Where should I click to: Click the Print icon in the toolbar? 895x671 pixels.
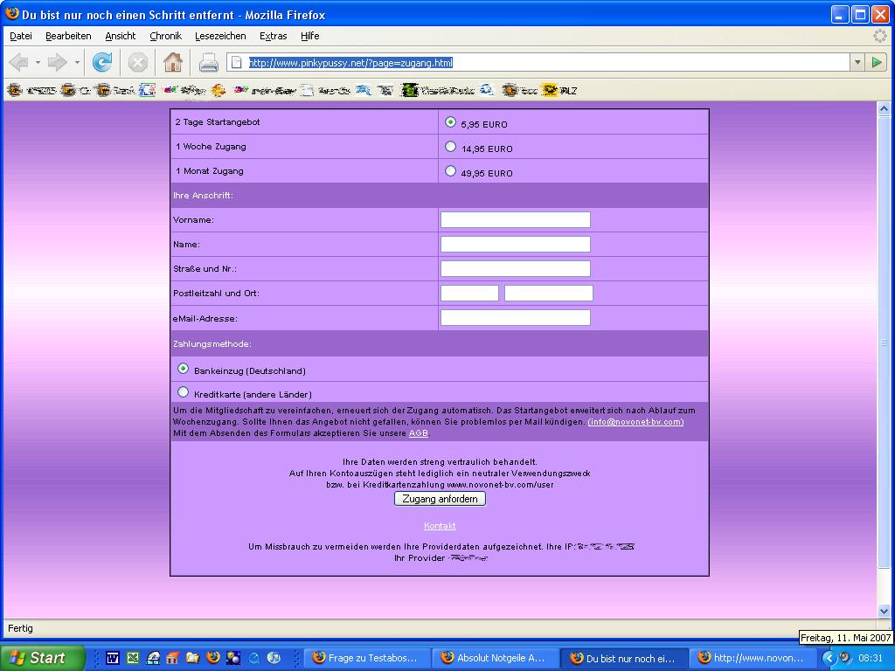click(209, 62)
